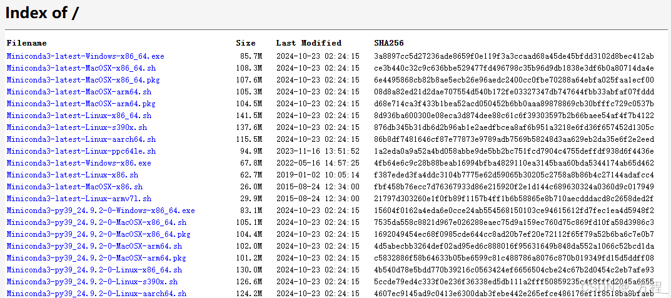Screen dimensions: 671x298
Task: Click the Filename column header
Action: 26,43
